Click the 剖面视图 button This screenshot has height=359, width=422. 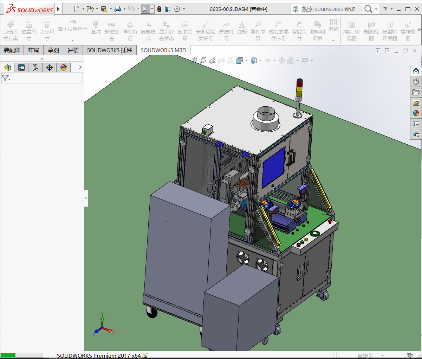point(371,31)
